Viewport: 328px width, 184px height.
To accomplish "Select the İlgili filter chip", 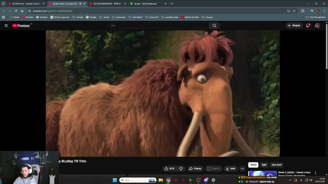I will coord(264,165).
